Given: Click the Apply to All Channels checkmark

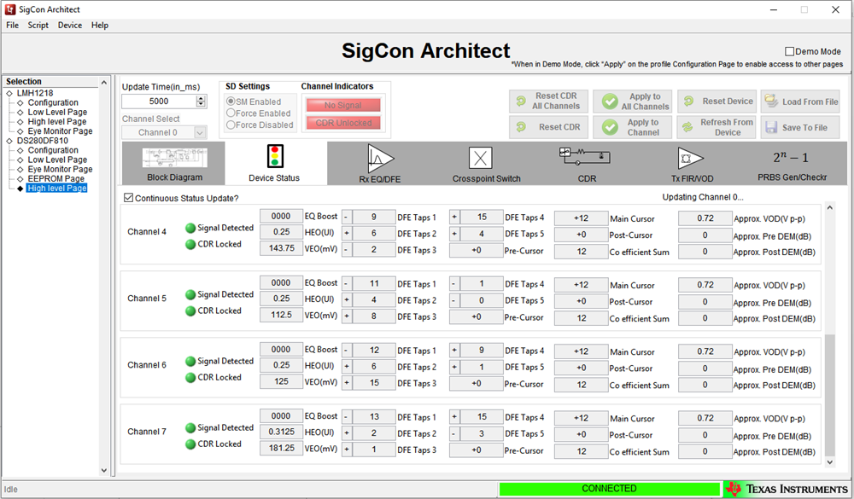Looking at the screenshot, I should point(610,102).
